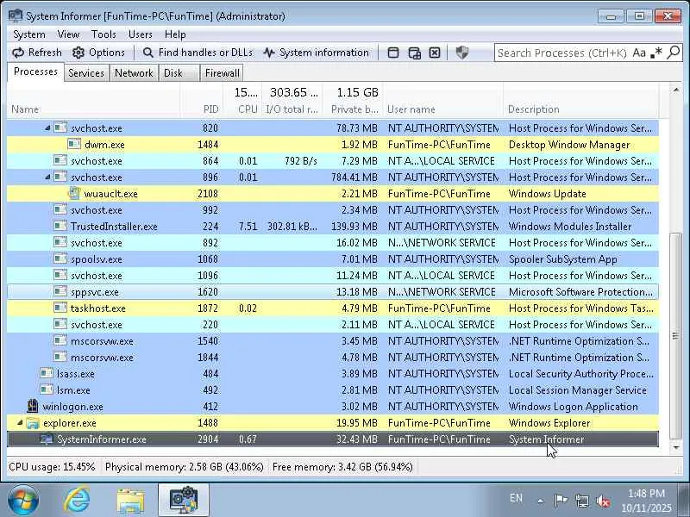Click the winlogon.exe process icon
Screen dimensions: 690x517
coord(33,406)
